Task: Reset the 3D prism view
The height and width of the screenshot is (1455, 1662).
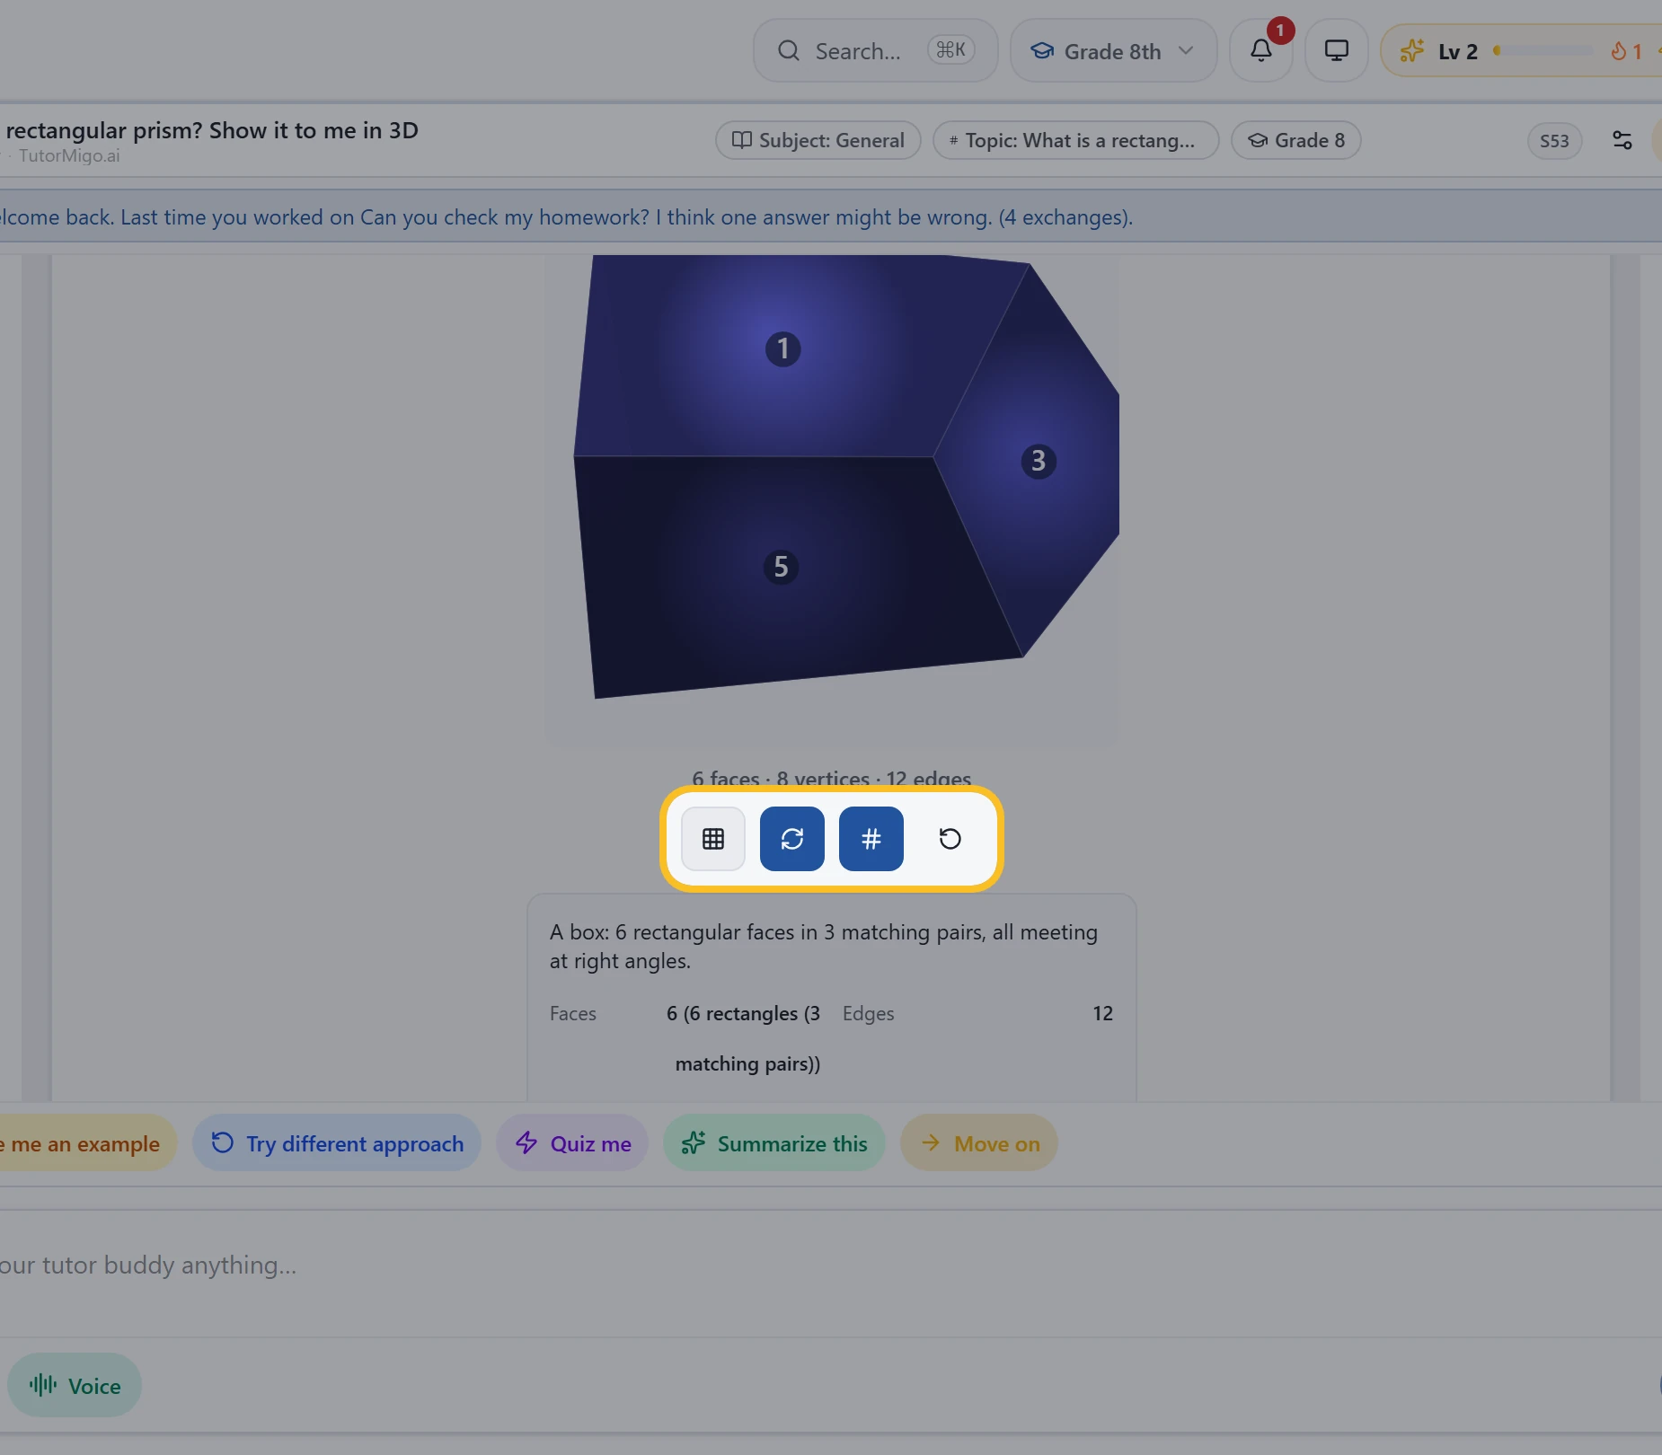Action: pos(950,839)
